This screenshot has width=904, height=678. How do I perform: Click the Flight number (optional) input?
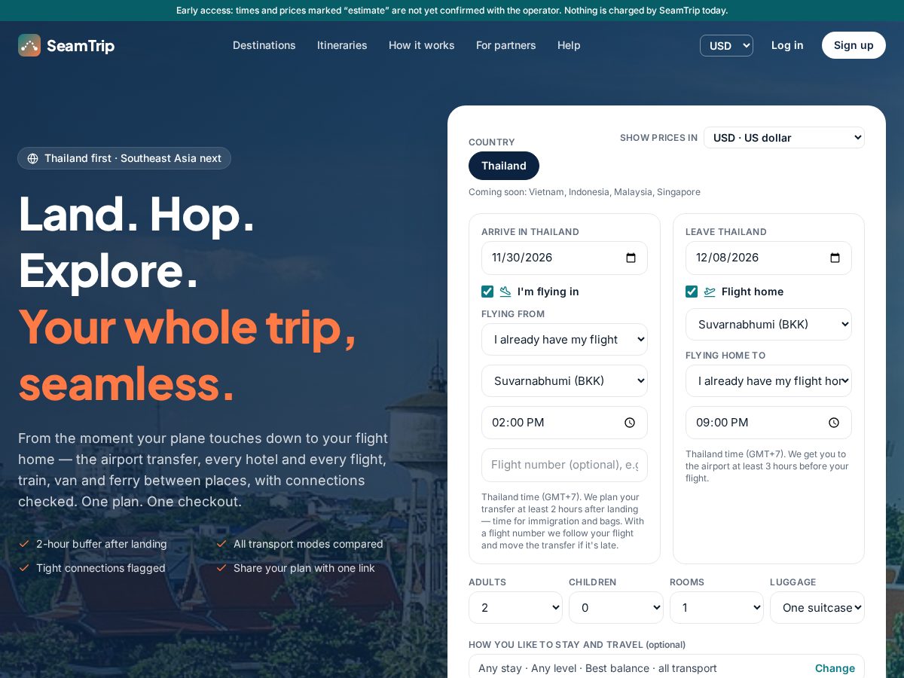(564, 465)
